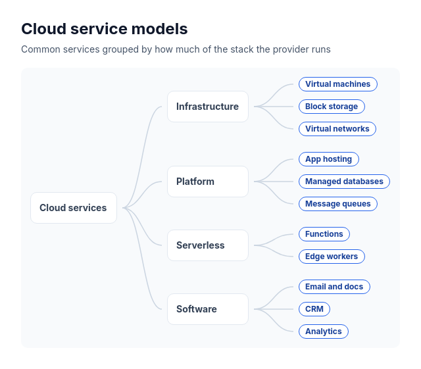Select the Cloud services root node
This screenshot has height=369, width=421.
(x=74, y=208)
